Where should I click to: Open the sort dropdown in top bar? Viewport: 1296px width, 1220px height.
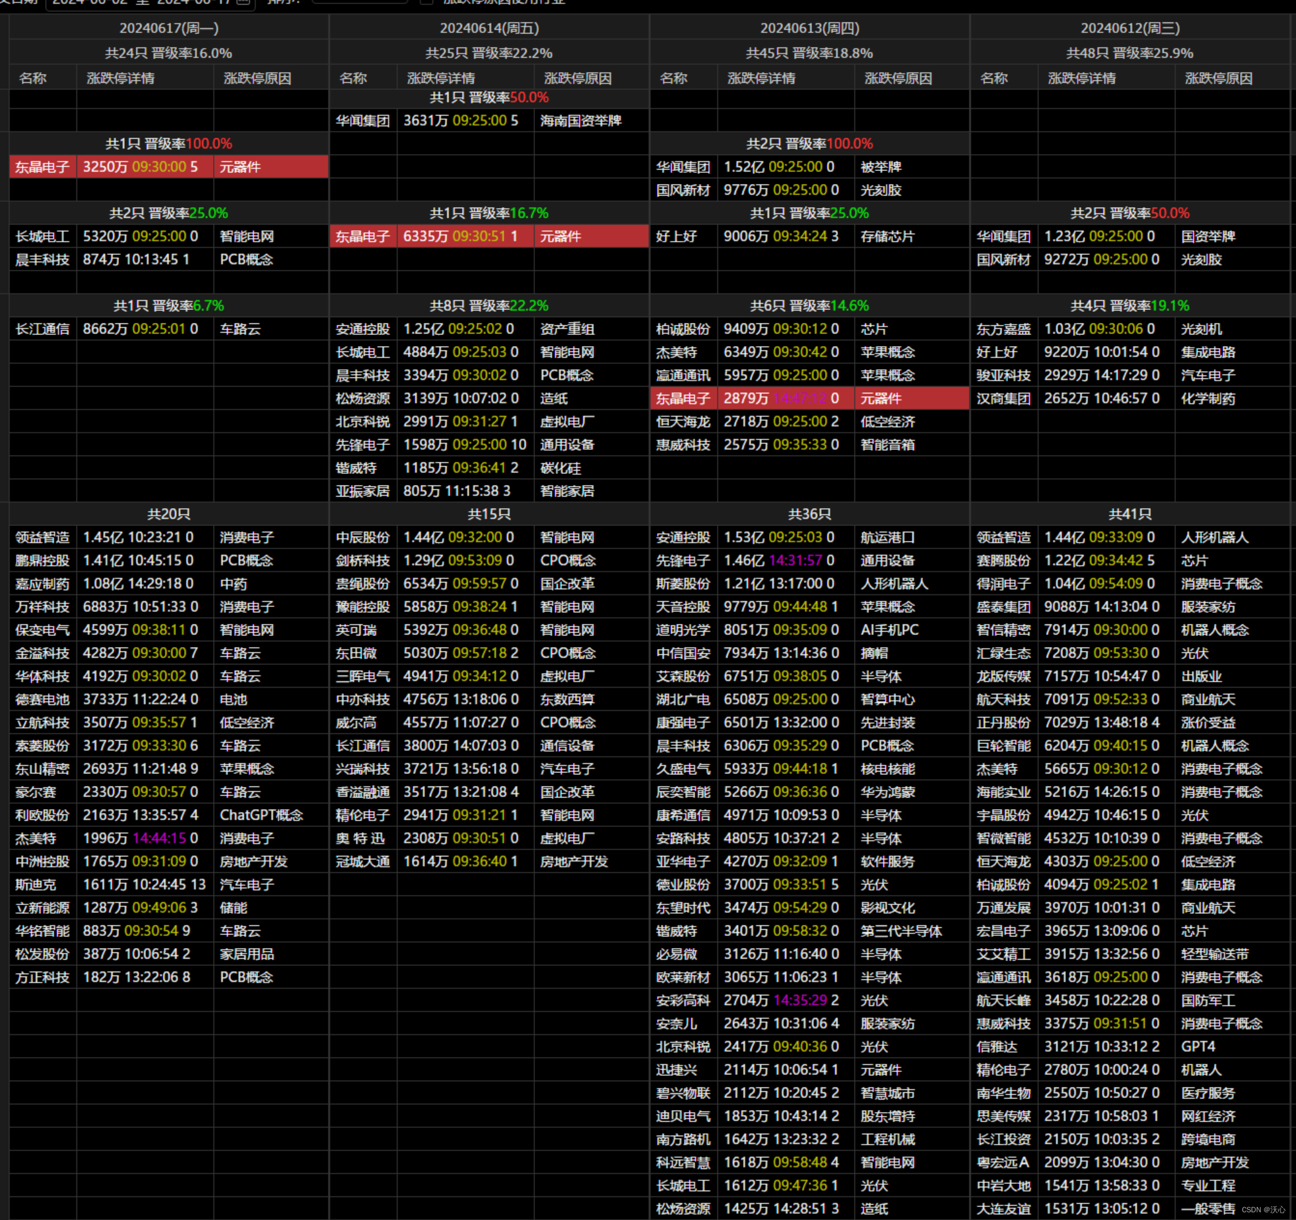pos(360,2)
